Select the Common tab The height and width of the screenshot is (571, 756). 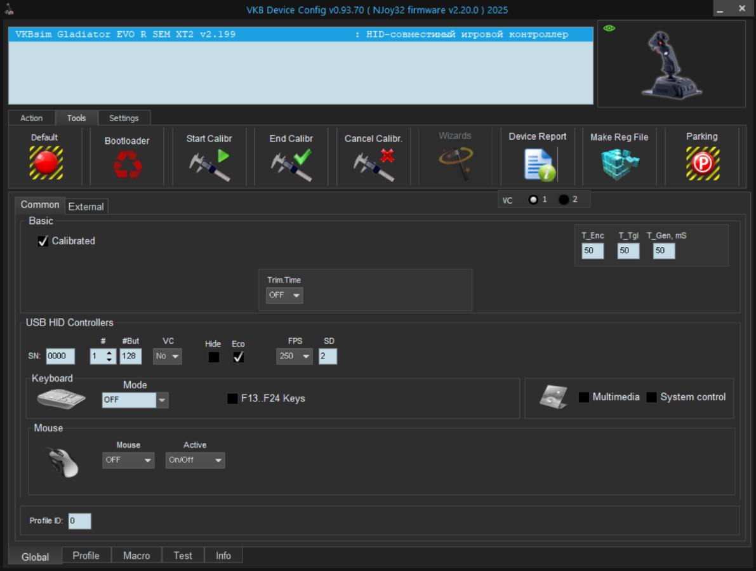(x=40, y=205)
